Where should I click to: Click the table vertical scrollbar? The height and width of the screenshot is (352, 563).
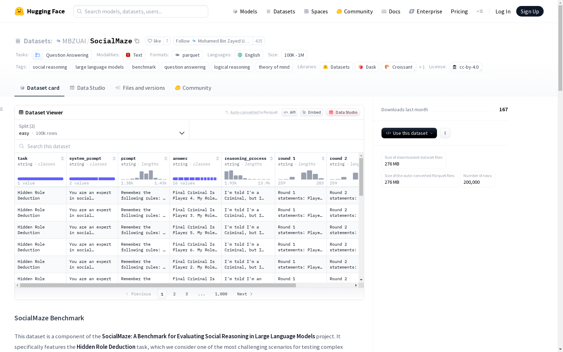(361, 177)
